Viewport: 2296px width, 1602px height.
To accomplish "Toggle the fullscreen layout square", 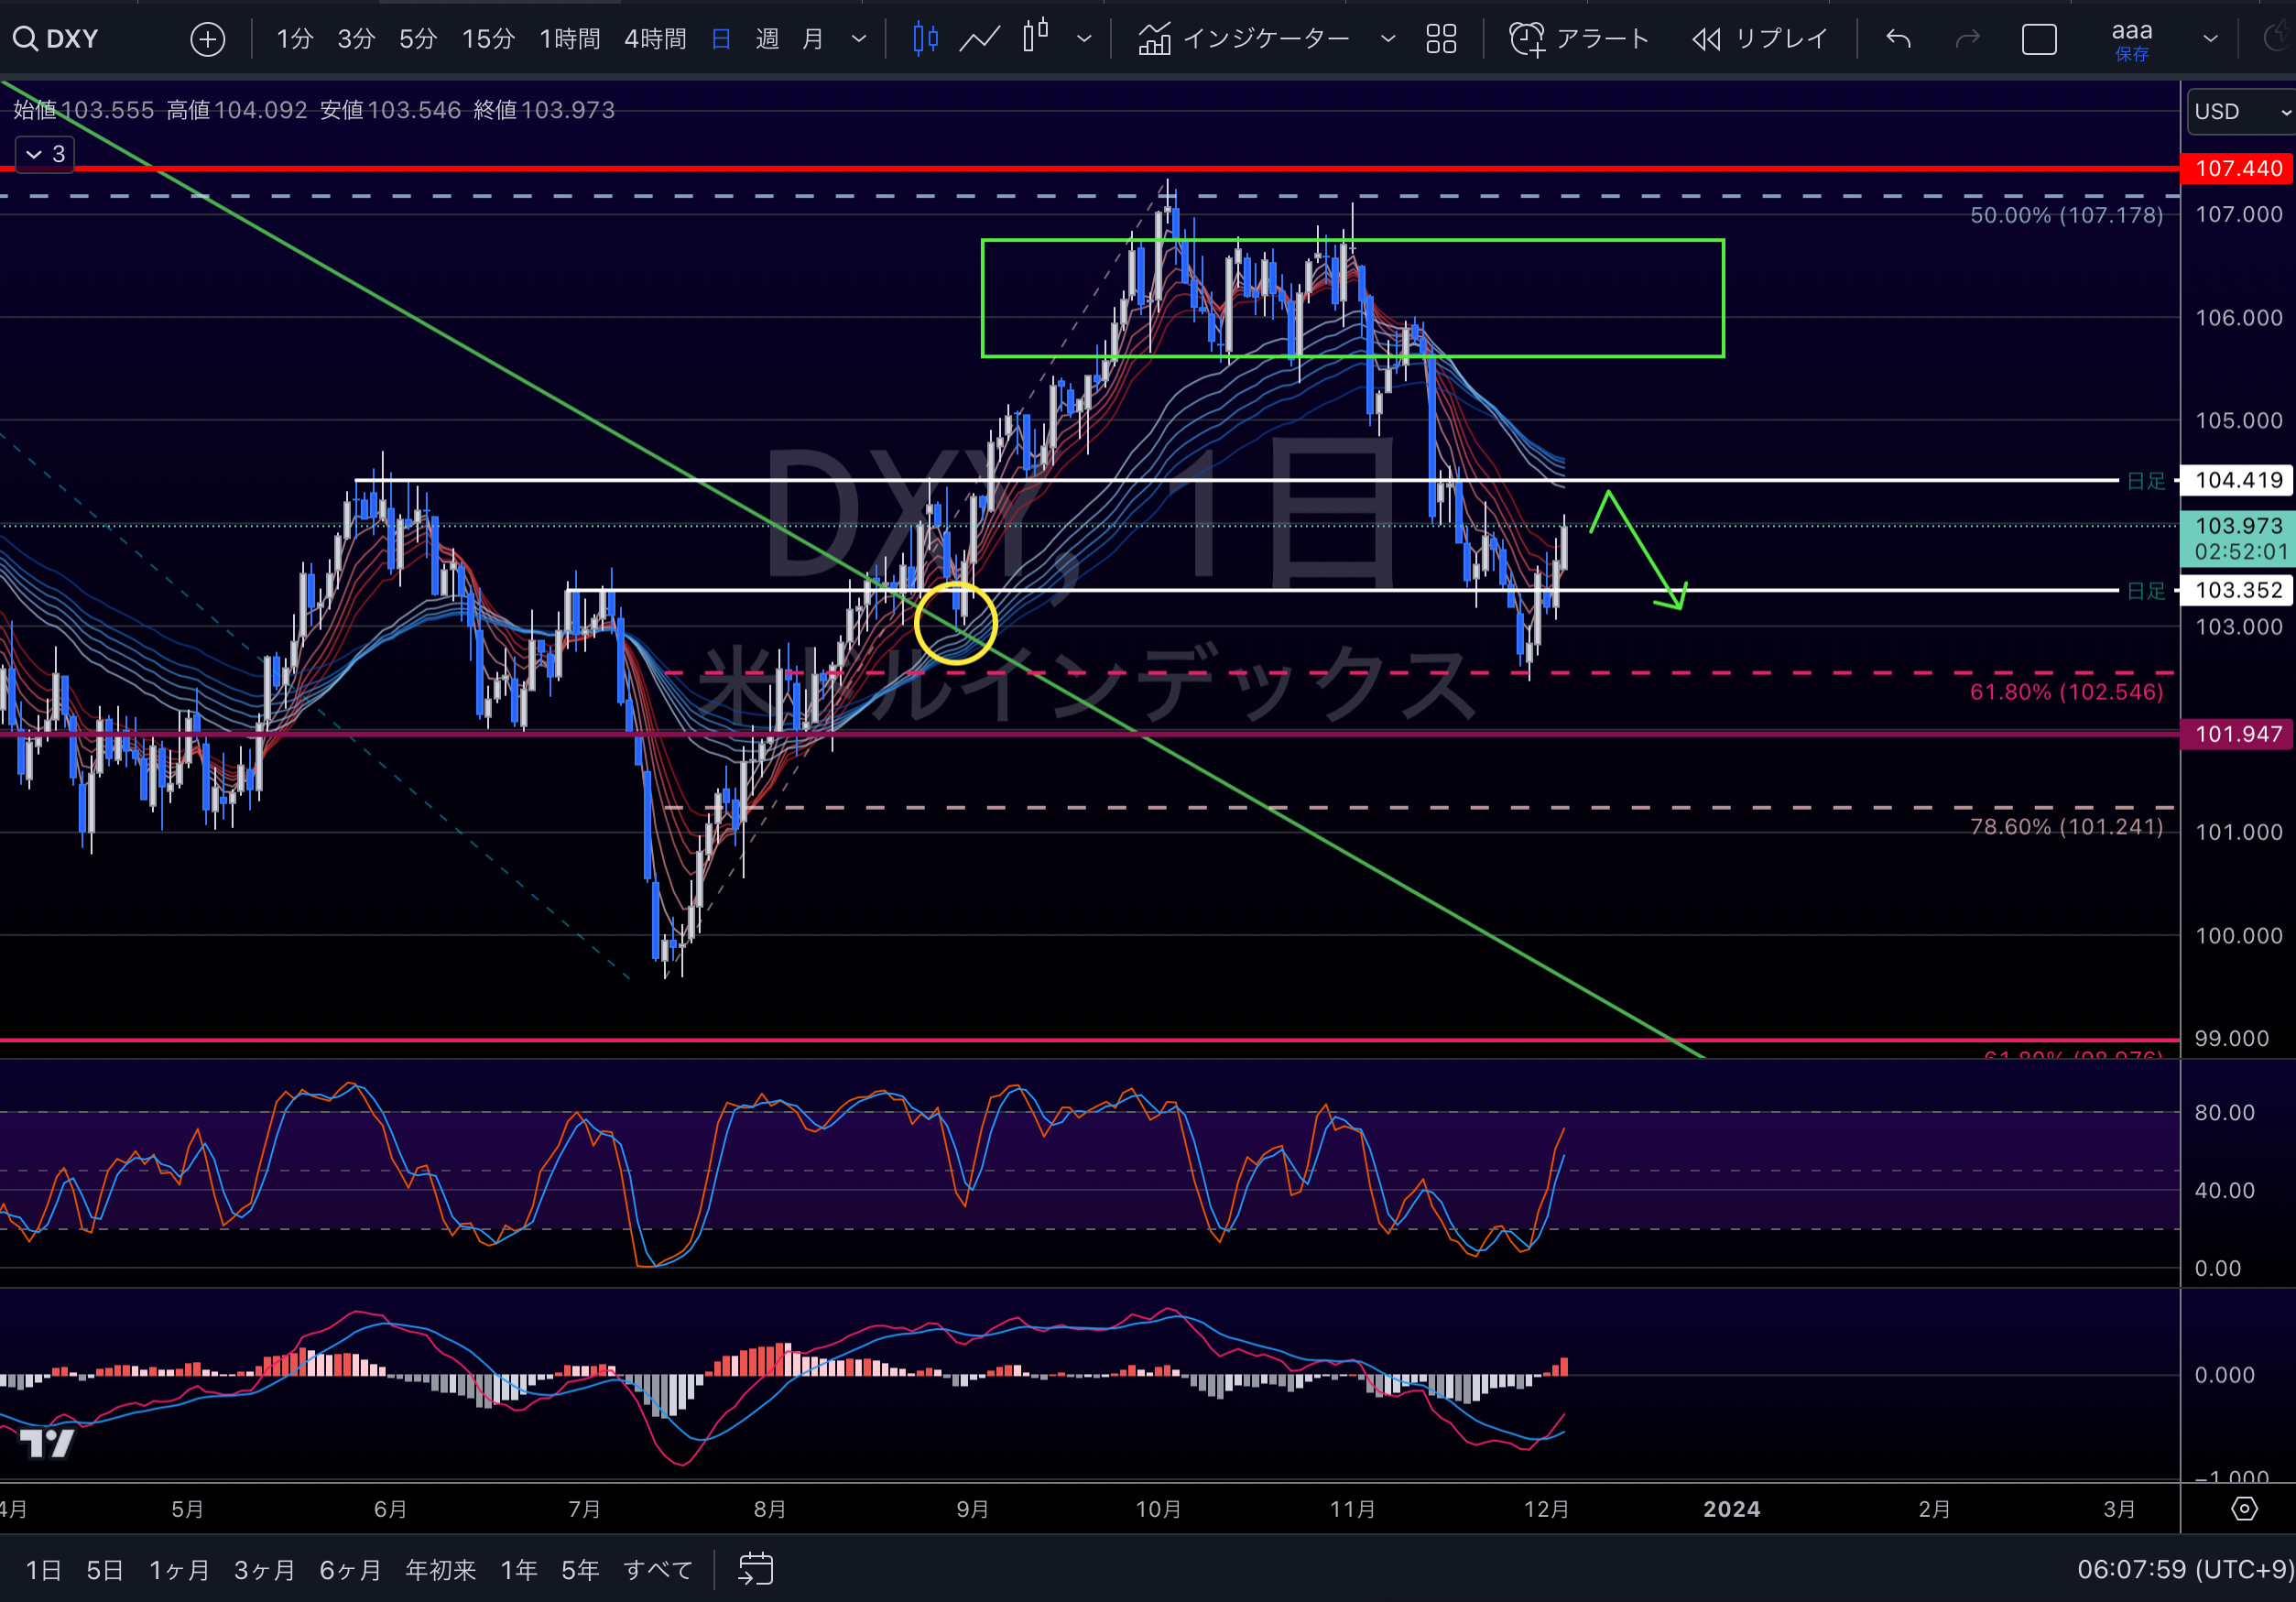I will click(x=2039, y=39).
